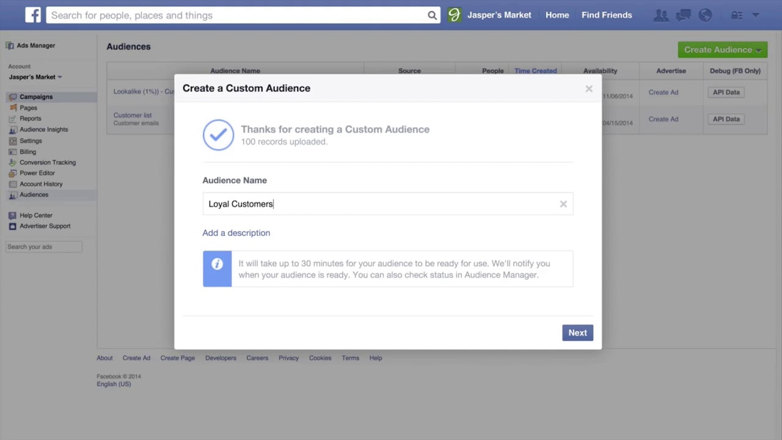Click the Ads Manager icon in sidebar

click(10, 45)
